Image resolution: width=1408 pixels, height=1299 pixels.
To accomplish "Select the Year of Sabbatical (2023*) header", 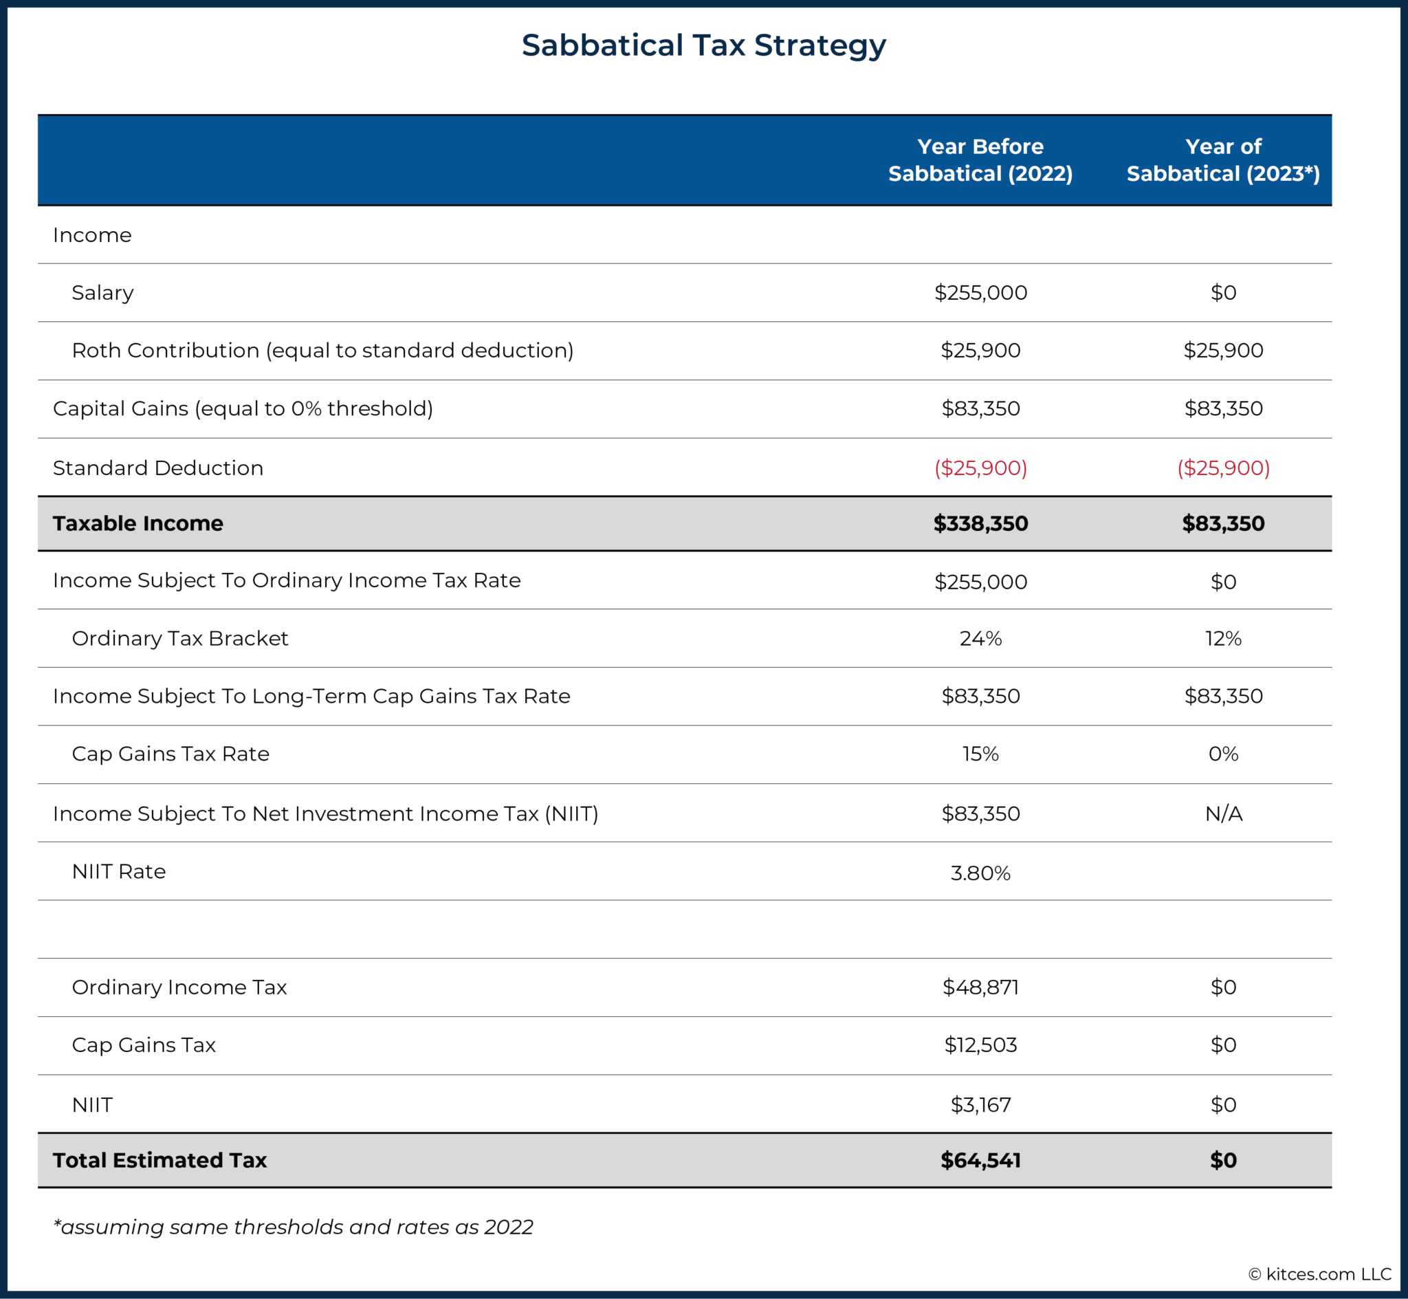I will coord(1222,160).
